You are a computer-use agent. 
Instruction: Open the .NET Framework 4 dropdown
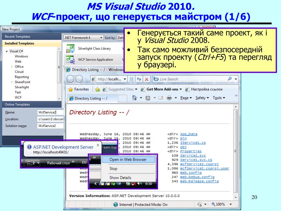point(83,38)
